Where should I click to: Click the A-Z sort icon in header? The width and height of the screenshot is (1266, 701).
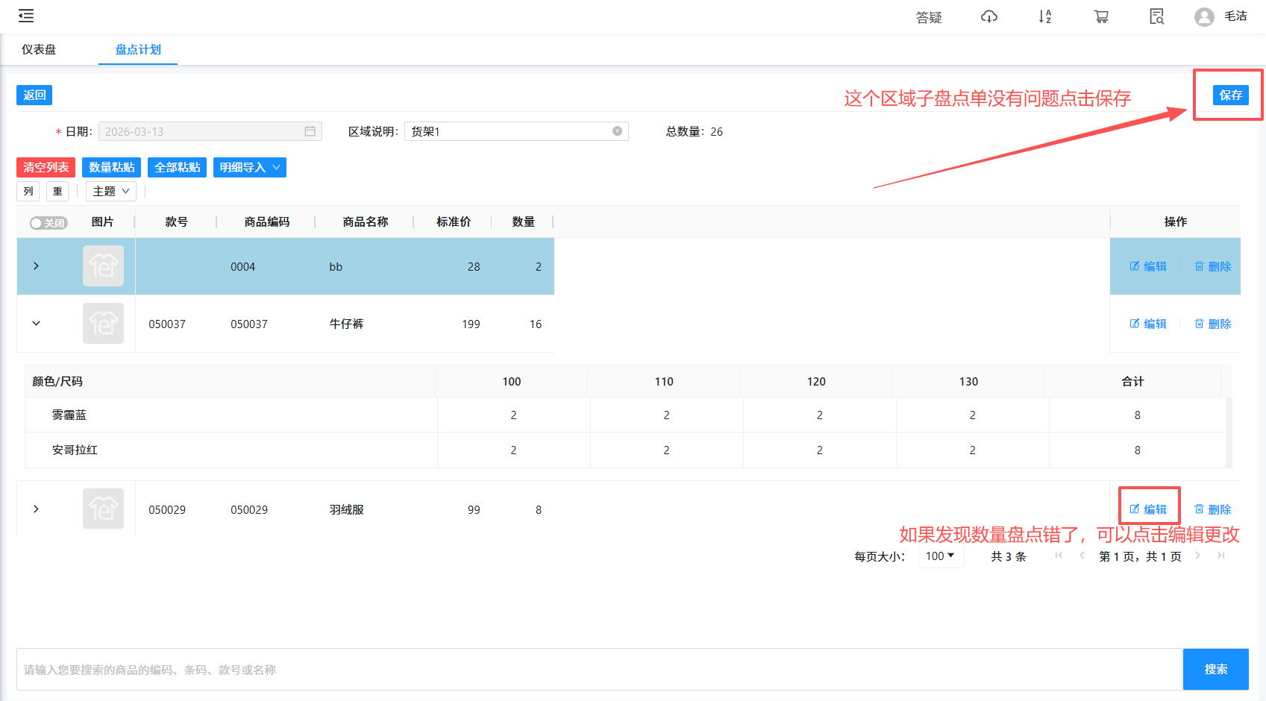tap(1044, 16)
